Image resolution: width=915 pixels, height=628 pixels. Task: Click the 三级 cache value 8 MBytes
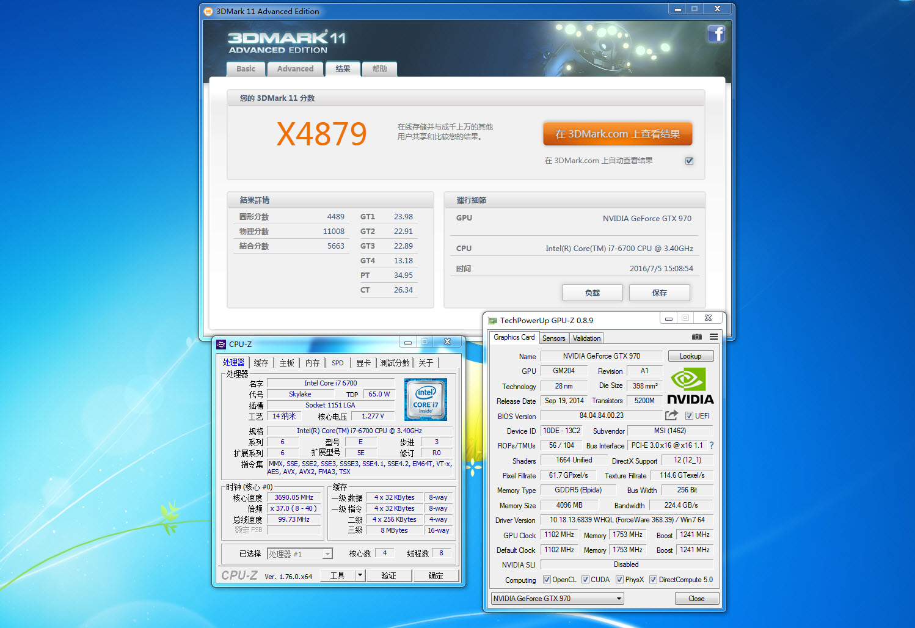395,530
